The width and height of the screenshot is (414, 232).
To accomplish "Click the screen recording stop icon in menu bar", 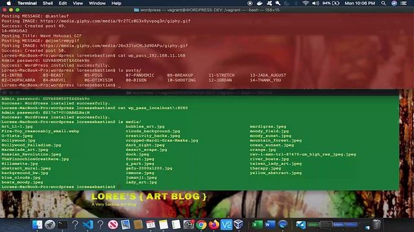I will coord(250,3).
